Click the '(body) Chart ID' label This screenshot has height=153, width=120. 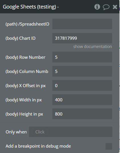[20, 38]
